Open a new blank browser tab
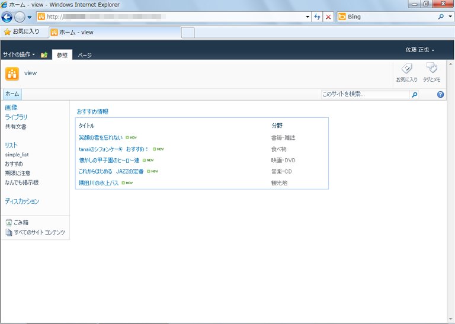The width and height of the screenshot is (455, 324). coord(188,33)
